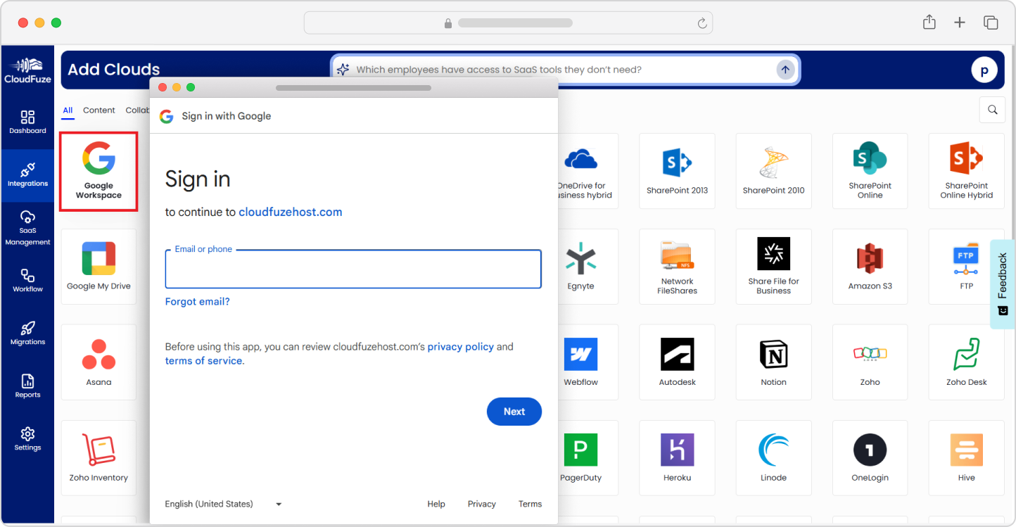Select the Network FileShares tile

tap(677, 267)
